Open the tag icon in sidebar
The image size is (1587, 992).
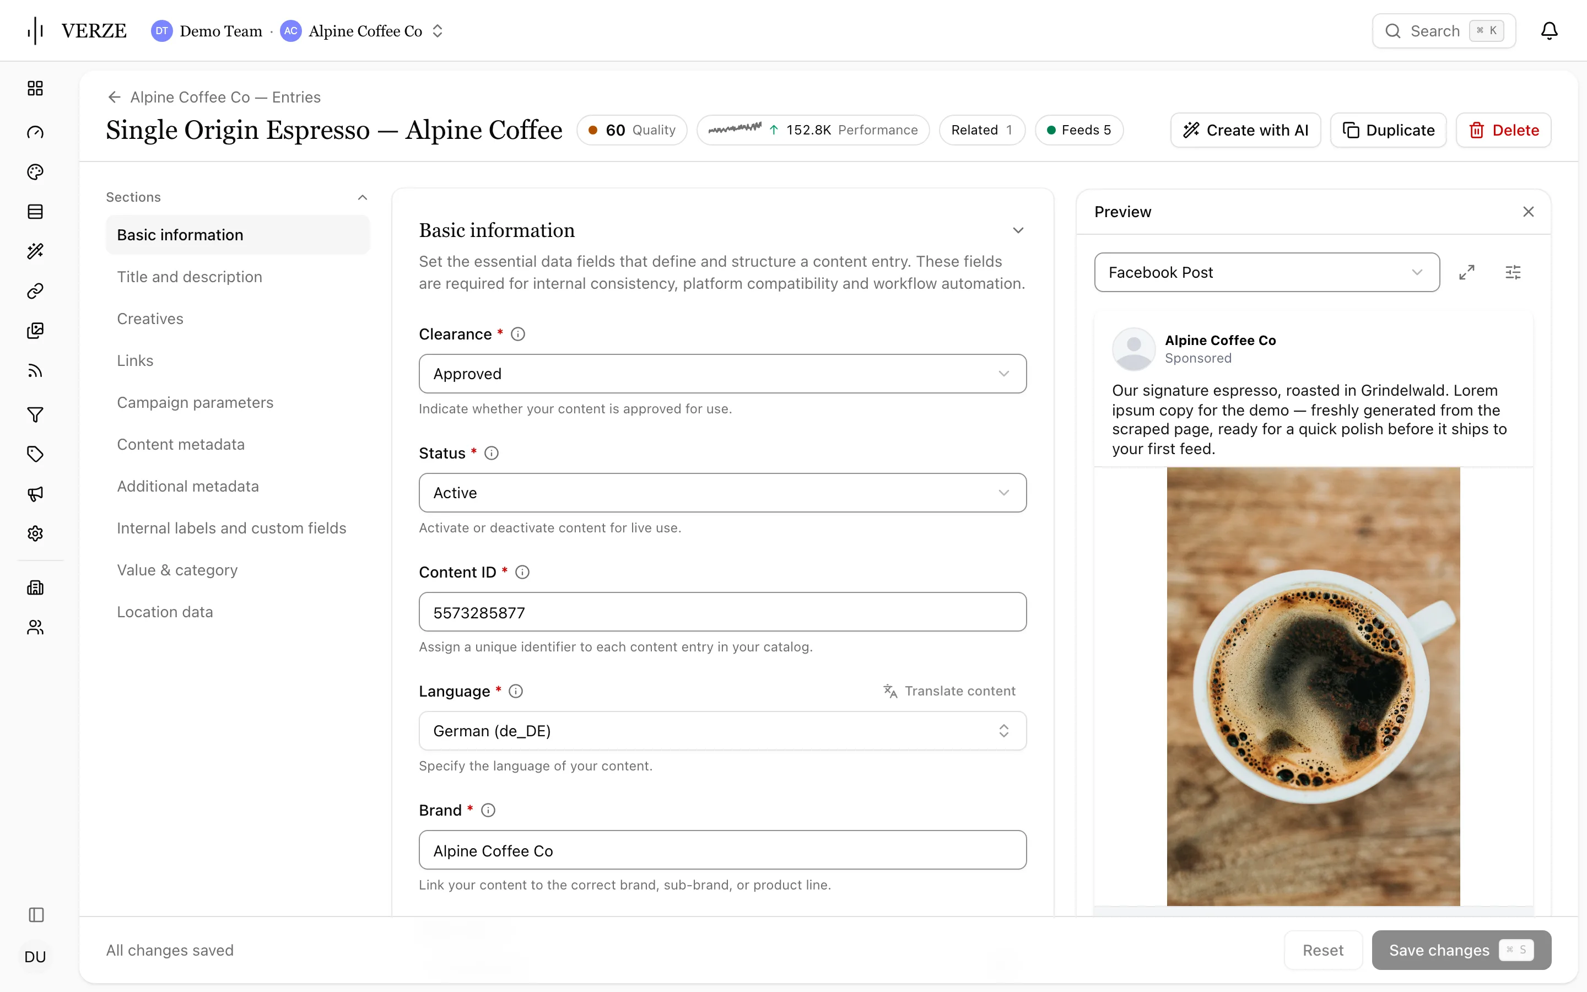(35, 454)
